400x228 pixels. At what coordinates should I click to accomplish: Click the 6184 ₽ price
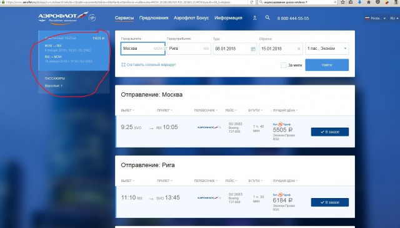tap(282, 201)
